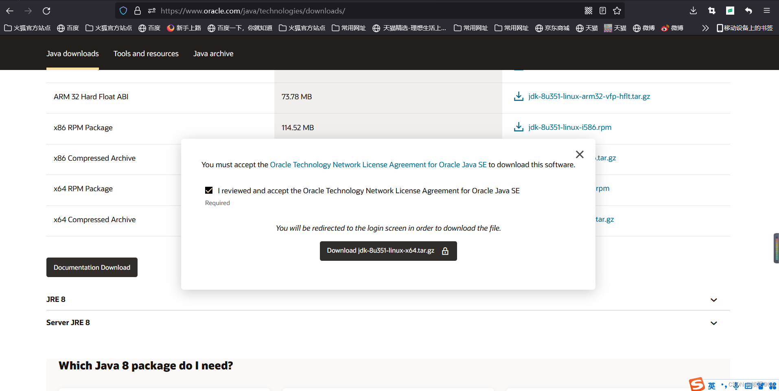Select the x64 Compressed Archive row label
The width and height of the screenshot is (779, 391).
pyautogui.click(x=95, y=220)
